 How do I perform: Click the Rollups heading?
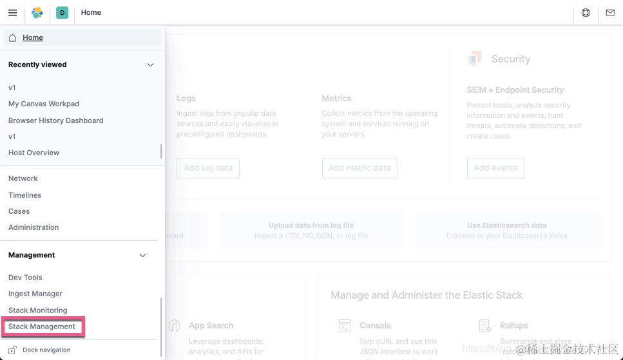pos(513,325)
